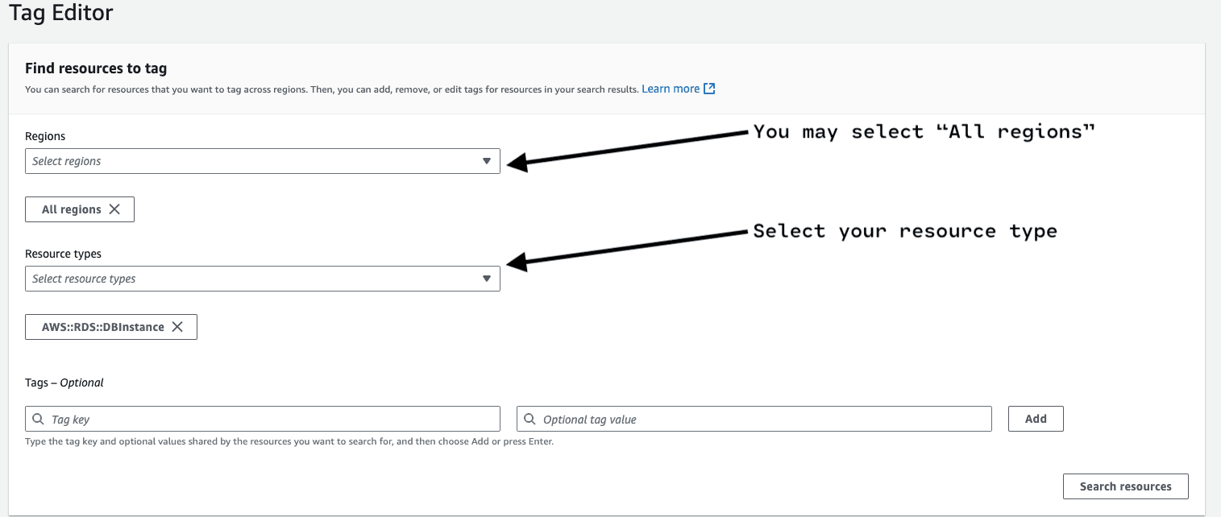The image size is (1221, 517).
Task: Select the AWS::RDS::DBInstance chip label
Action: tap(102, 327)
